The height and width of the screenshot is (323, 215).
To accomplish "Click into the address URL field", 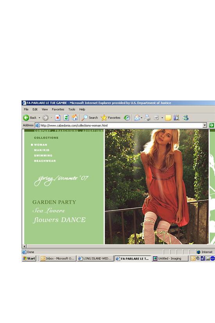I will 122,125.
